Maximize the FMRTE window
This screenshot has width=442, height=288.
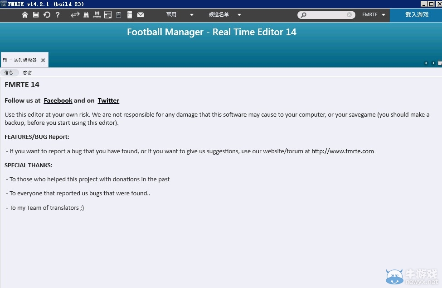point(431,4)
